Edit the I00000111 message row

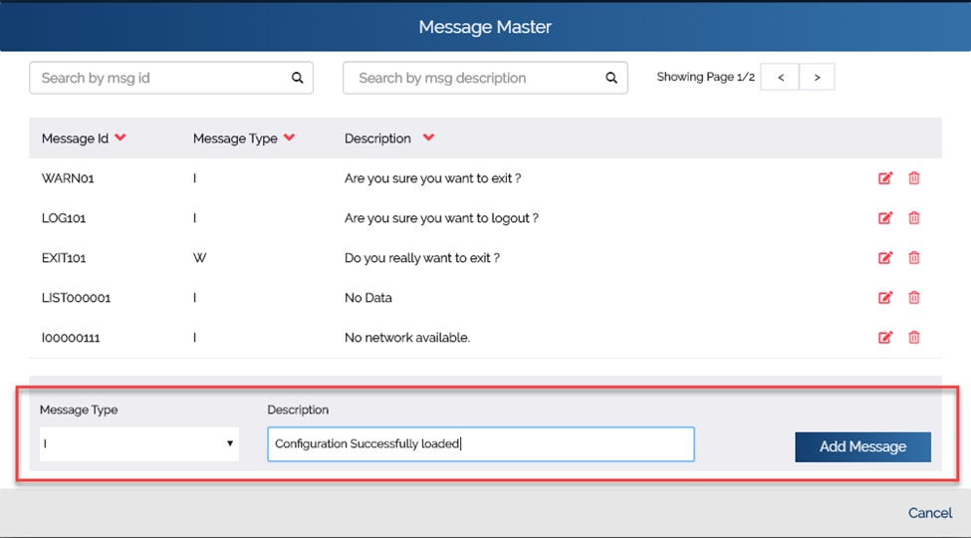pyautogui.click(x=885, y=337)
